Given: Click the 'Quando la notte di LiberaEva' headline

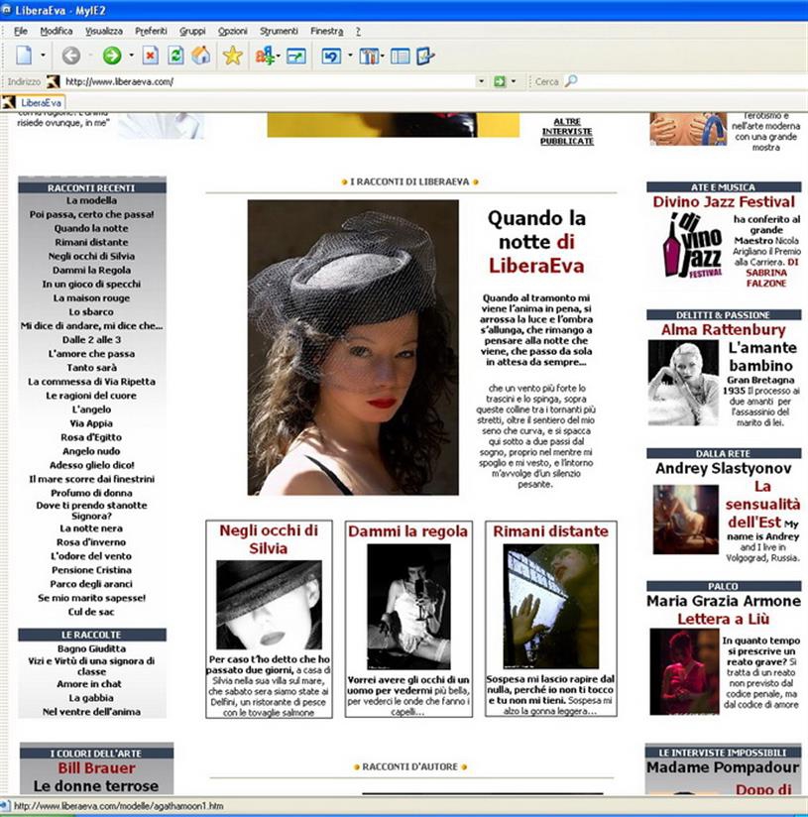Looking at the screenshot, I should pos(536,242).
